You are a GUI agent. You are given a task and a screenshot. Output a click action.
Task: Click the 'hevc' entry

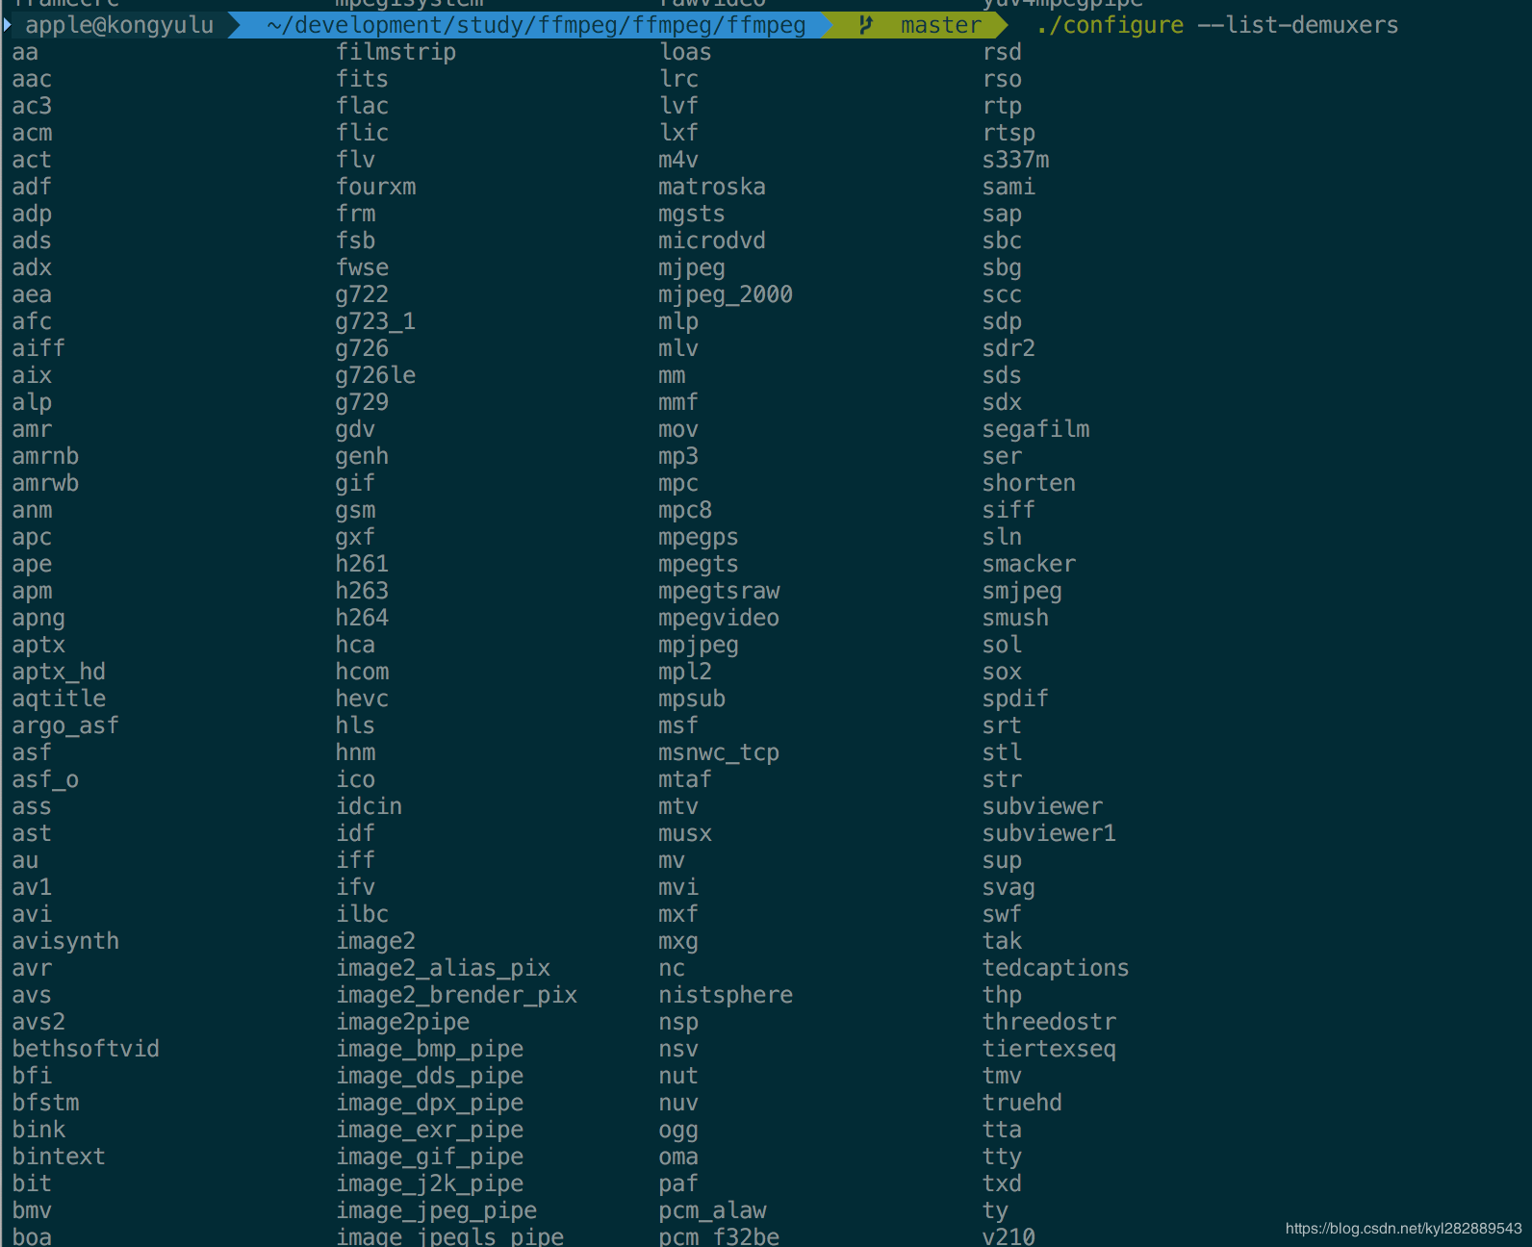(363, 699)
